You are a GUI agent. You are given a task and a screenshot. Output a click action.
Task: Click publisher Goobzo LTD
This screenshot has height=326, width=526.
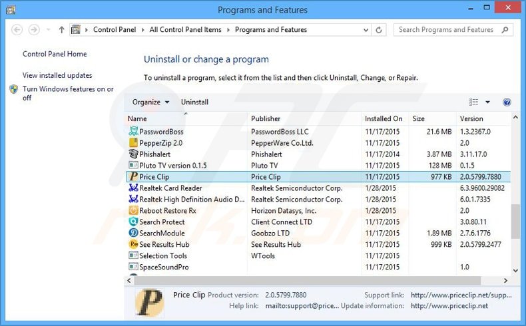[x=270, y=234]
